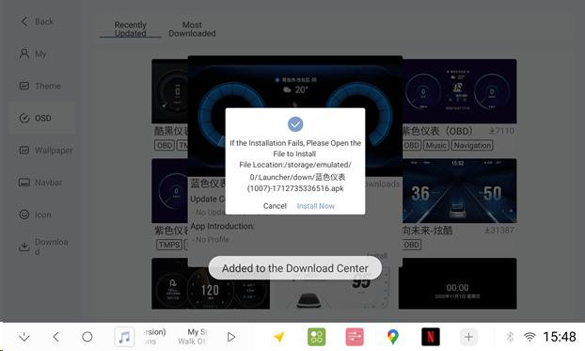
Task: Open the green app drawer icon
Action: tap(316, 337)
